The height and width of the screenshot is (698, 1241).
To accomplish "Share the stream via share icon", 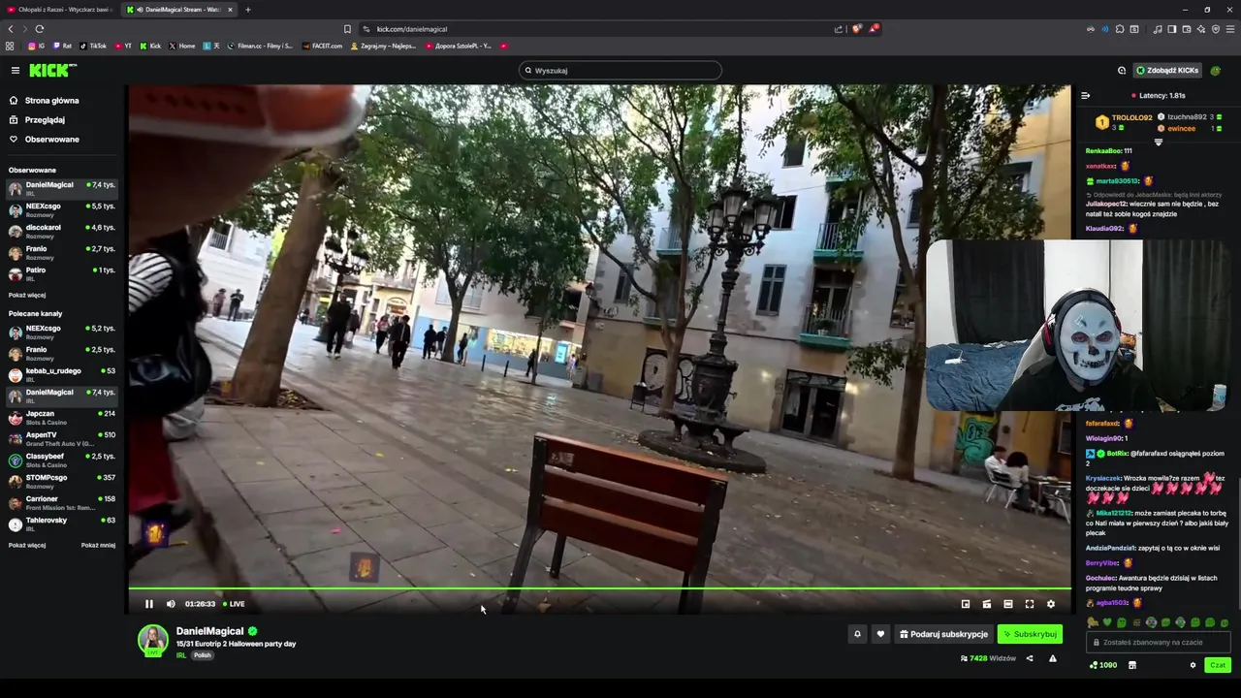I will tap(1030, 658).
